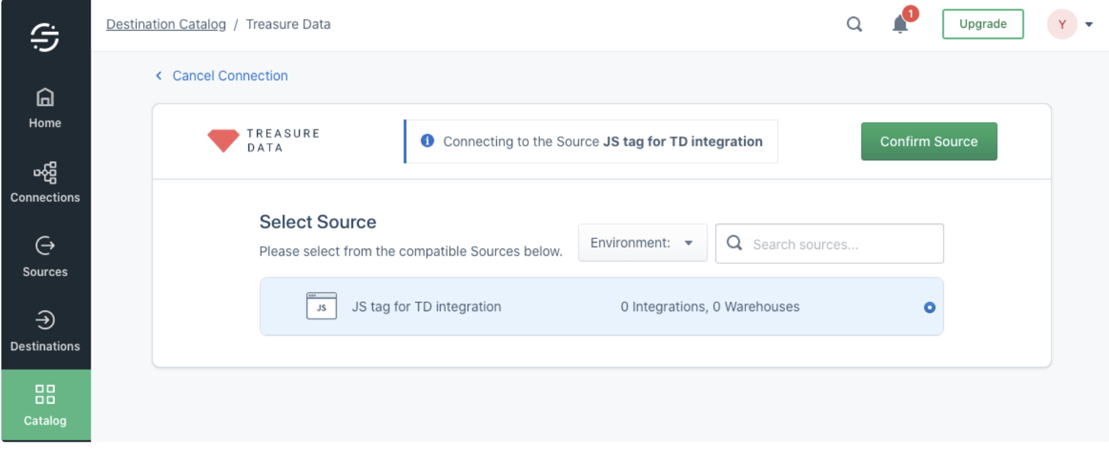The height and width of the screenshot is (449, 1109).
Task: Click the JS source icon
Action: tap(321, 306)
